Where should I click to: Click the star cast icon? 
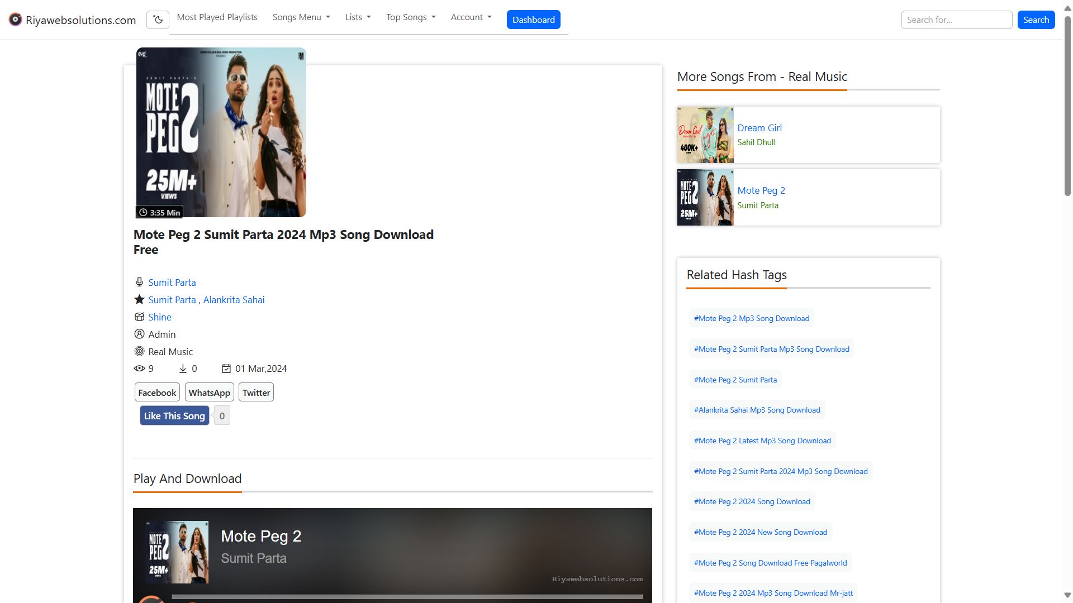[139, 300]
